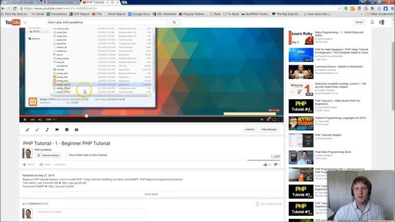The width and height of the screenshot is (395, 222).
Task: Click the browser address bar URL
Action: [60, 8]
